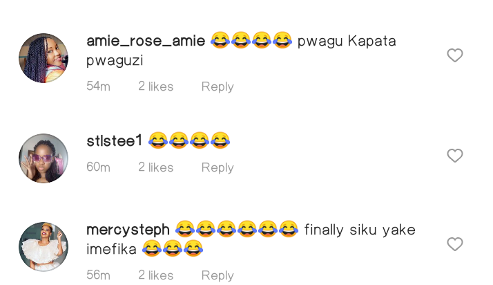Select the 'finally siku yake' comment text
This screenshot has height=285, width=493.
click(360, 230)
